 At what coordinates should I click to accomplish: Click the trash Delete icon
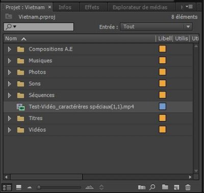[x=188, y=187]
